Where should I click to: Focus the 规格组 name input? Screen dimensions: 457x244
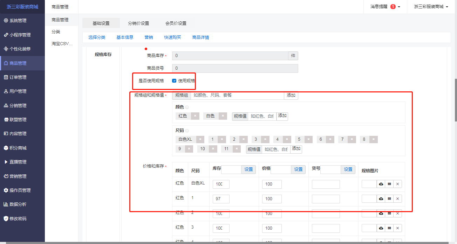click(237, 95)
